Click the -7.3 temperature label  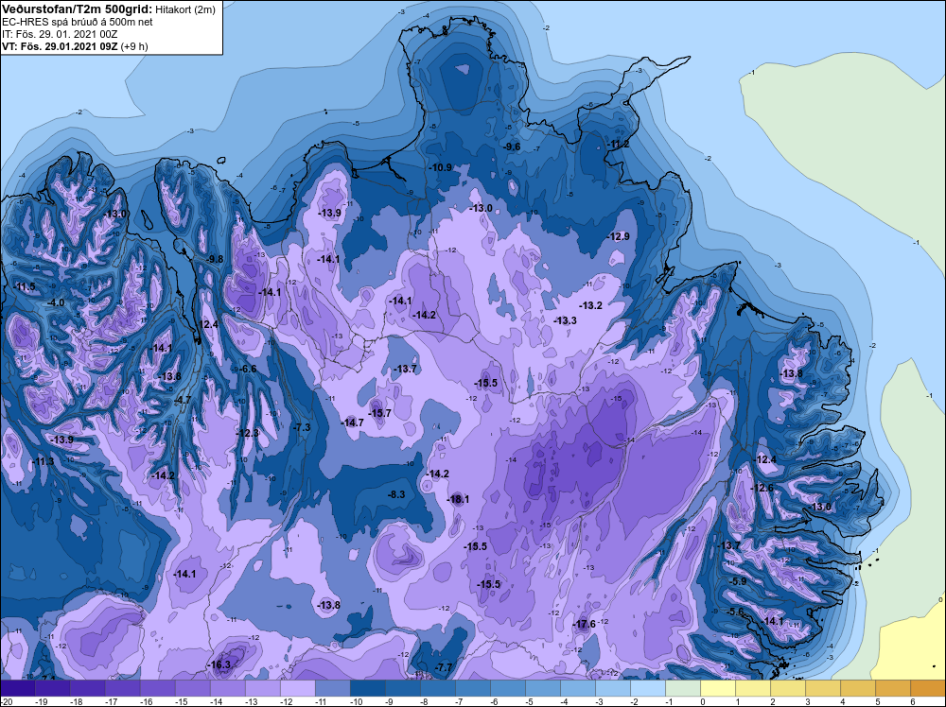click(302, 426)
